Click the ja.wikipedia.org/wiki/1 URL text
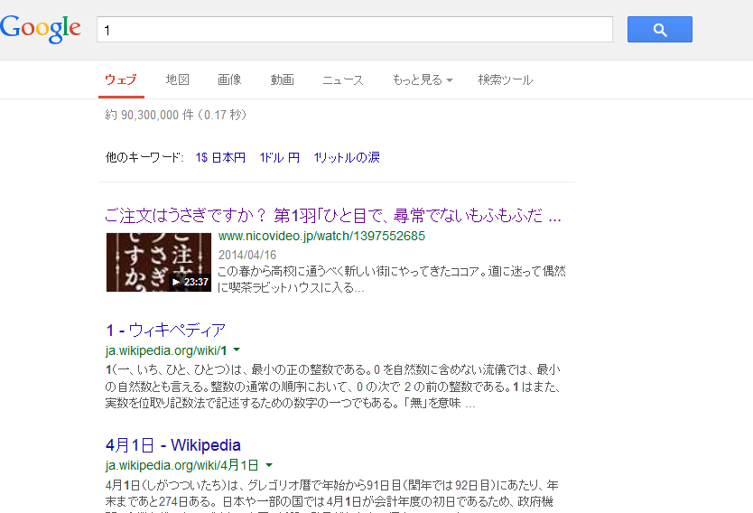This screenshot has width=753, height=513. [x=166, y=350]
